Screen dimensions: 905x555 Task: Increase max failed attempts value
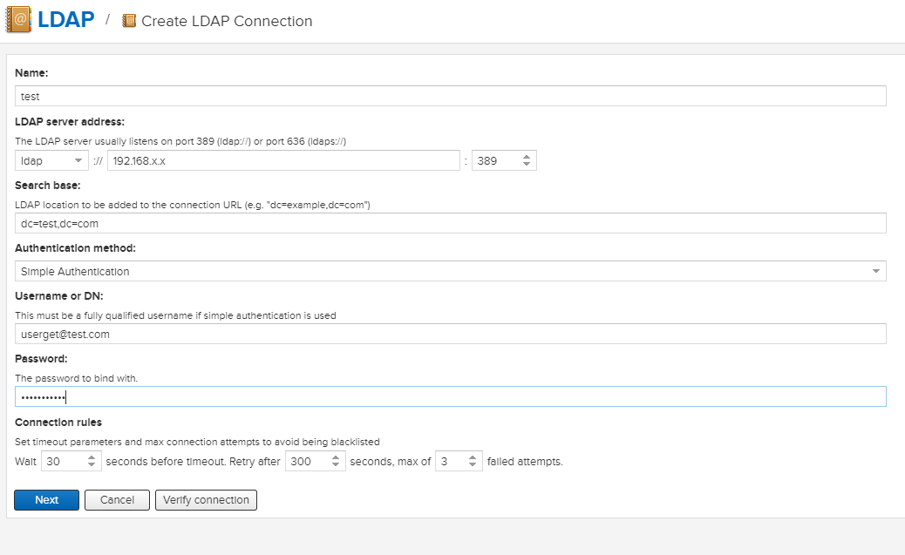(473, 457)
